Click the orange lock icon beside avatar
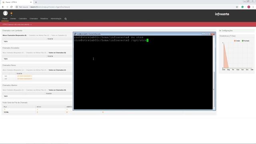The width and height of the screenshot is (256, 144). coord(11,13)
